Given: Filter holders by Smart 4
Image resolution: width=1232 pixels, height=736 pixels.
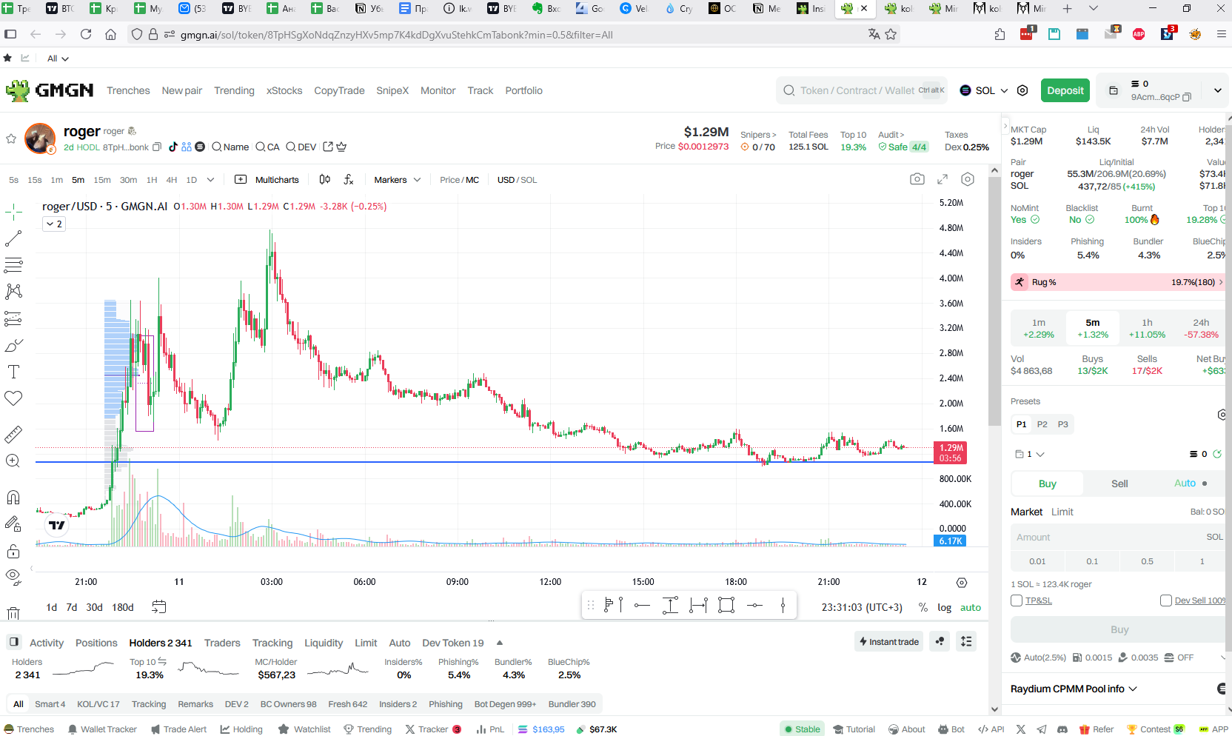Looking at the screenshot, I should point(50,704).
